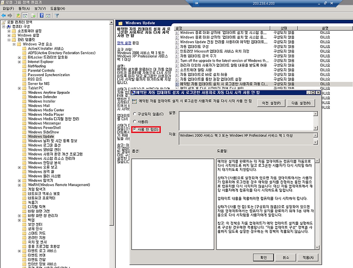Open the 도움말(H) menu
This screenshot has height=268, width=353.
58,8
